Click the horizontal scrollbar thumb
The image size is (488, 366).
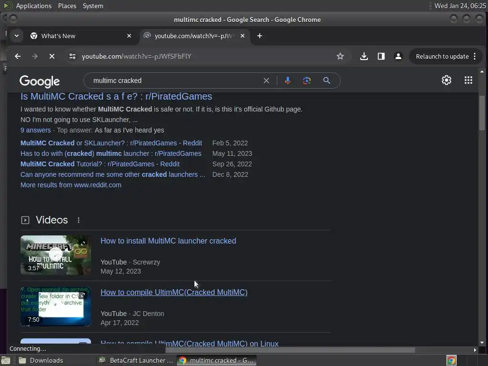click(x=290, y=350)
